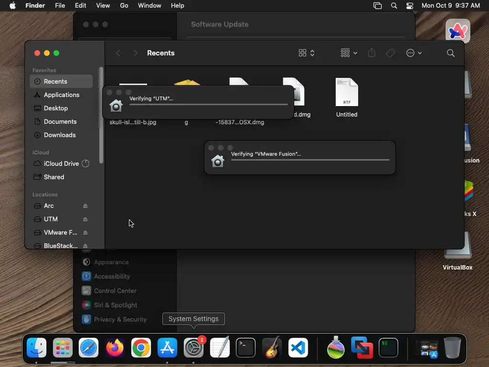Launch Visual Studio Code from Dock
Viewport: 489px width, 367px height.
click(298, 348)
